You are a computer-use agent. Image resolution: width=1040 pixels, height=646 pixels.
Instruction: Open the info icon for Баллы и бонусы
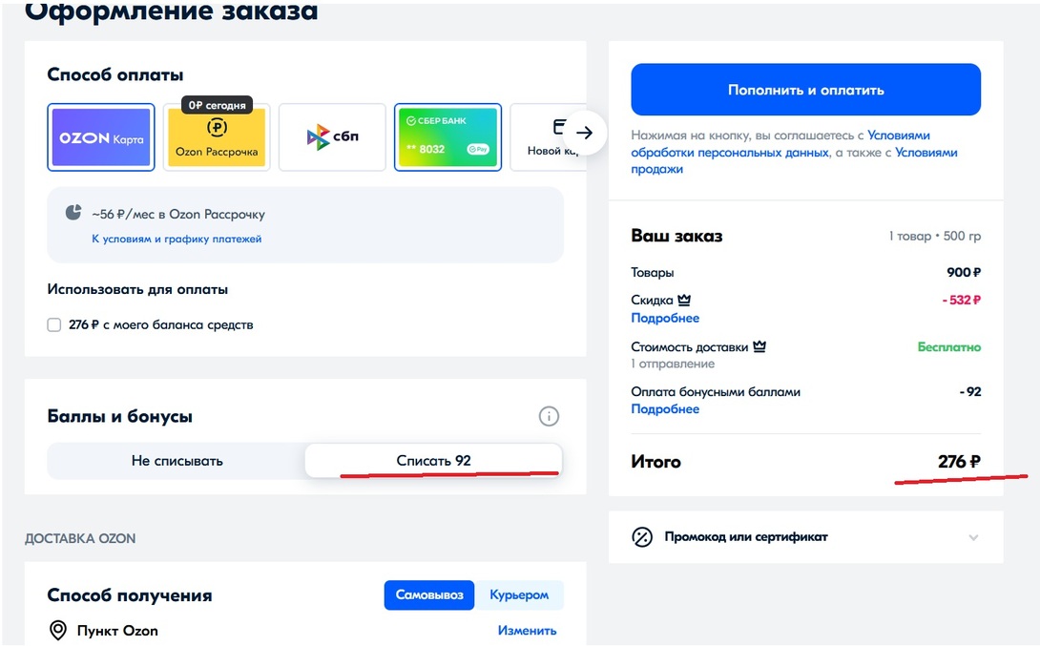(549, 416)
